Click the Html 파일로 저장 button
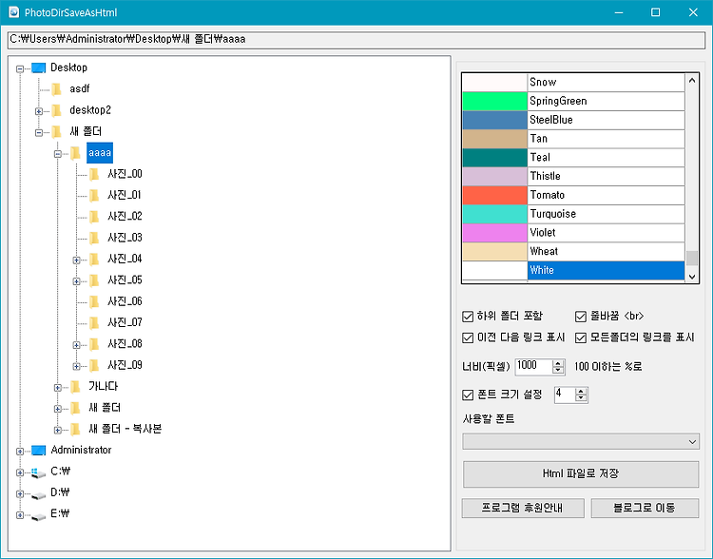The height and width of the screenshot is (559, 713). 581,474
